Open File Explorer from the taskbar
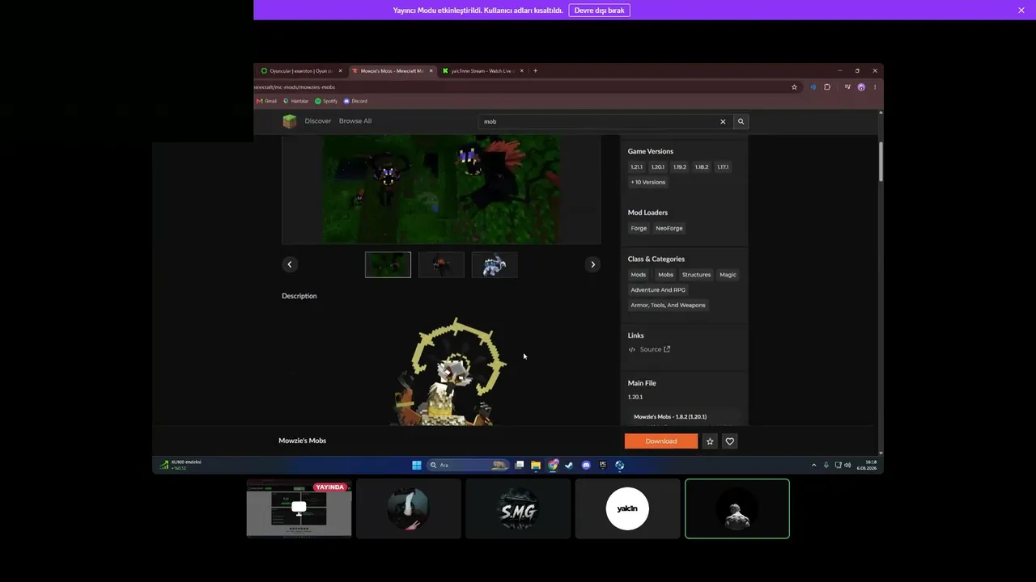 tap(536, 465)
